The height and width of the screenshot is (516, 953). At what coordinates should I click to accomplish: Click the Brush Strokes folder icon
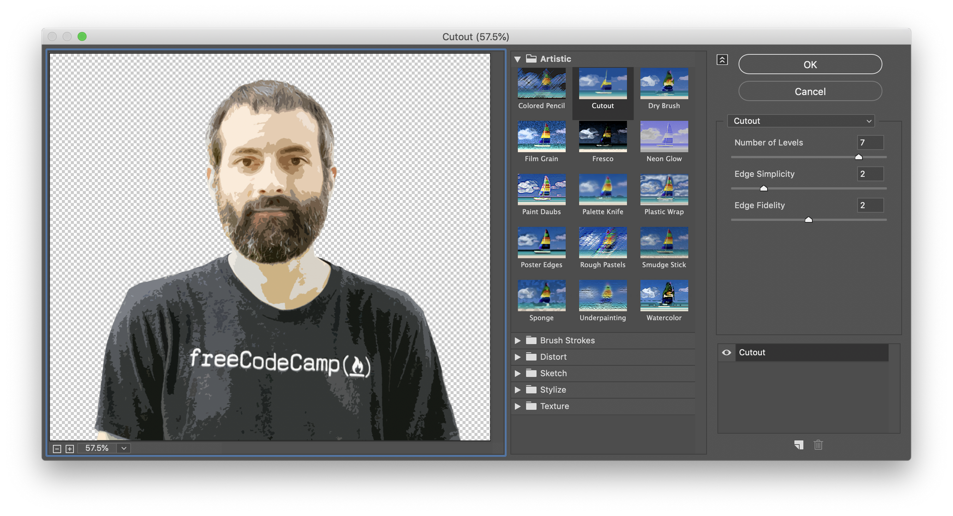[531, 340]
